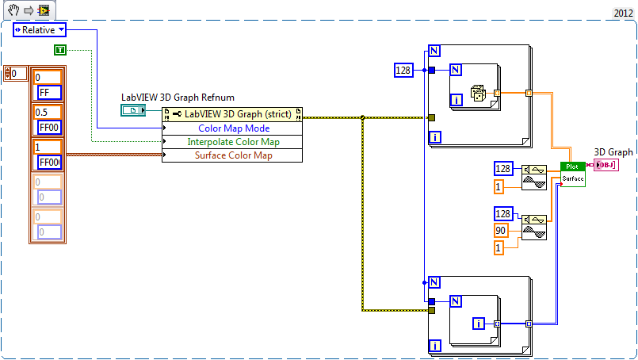Open the Relative enum dropdown arrow
The height and width of the screenshot is (360, 638).
(61, 29)
